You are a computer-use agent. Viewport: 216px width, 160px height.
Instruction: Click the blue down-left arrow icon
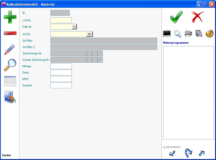coord(172,153)
